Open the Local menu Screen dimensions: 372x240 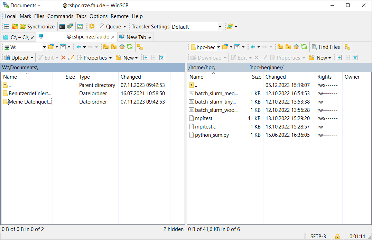(x=10, y=16)
